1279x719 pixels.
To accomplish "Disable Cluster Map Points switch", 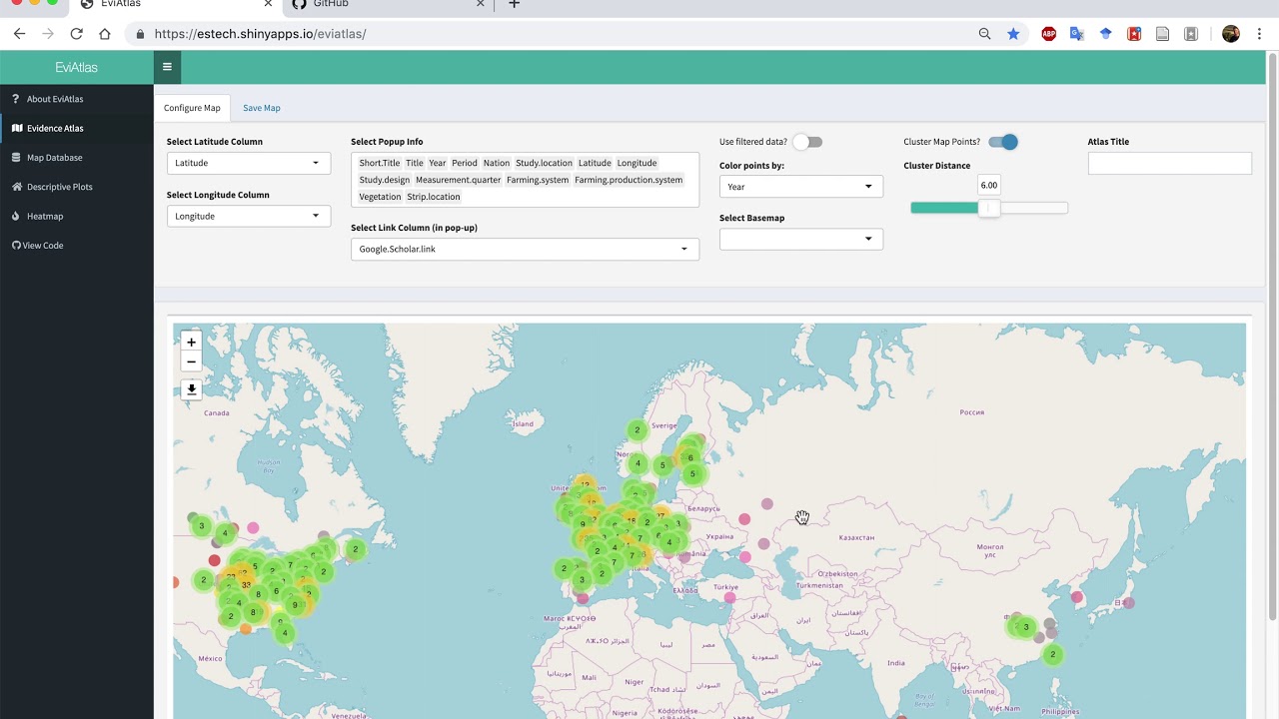I will 1003,142.
